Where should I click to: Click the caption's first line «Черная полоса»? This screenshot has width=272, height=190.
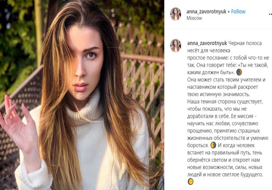coord(245,43)
